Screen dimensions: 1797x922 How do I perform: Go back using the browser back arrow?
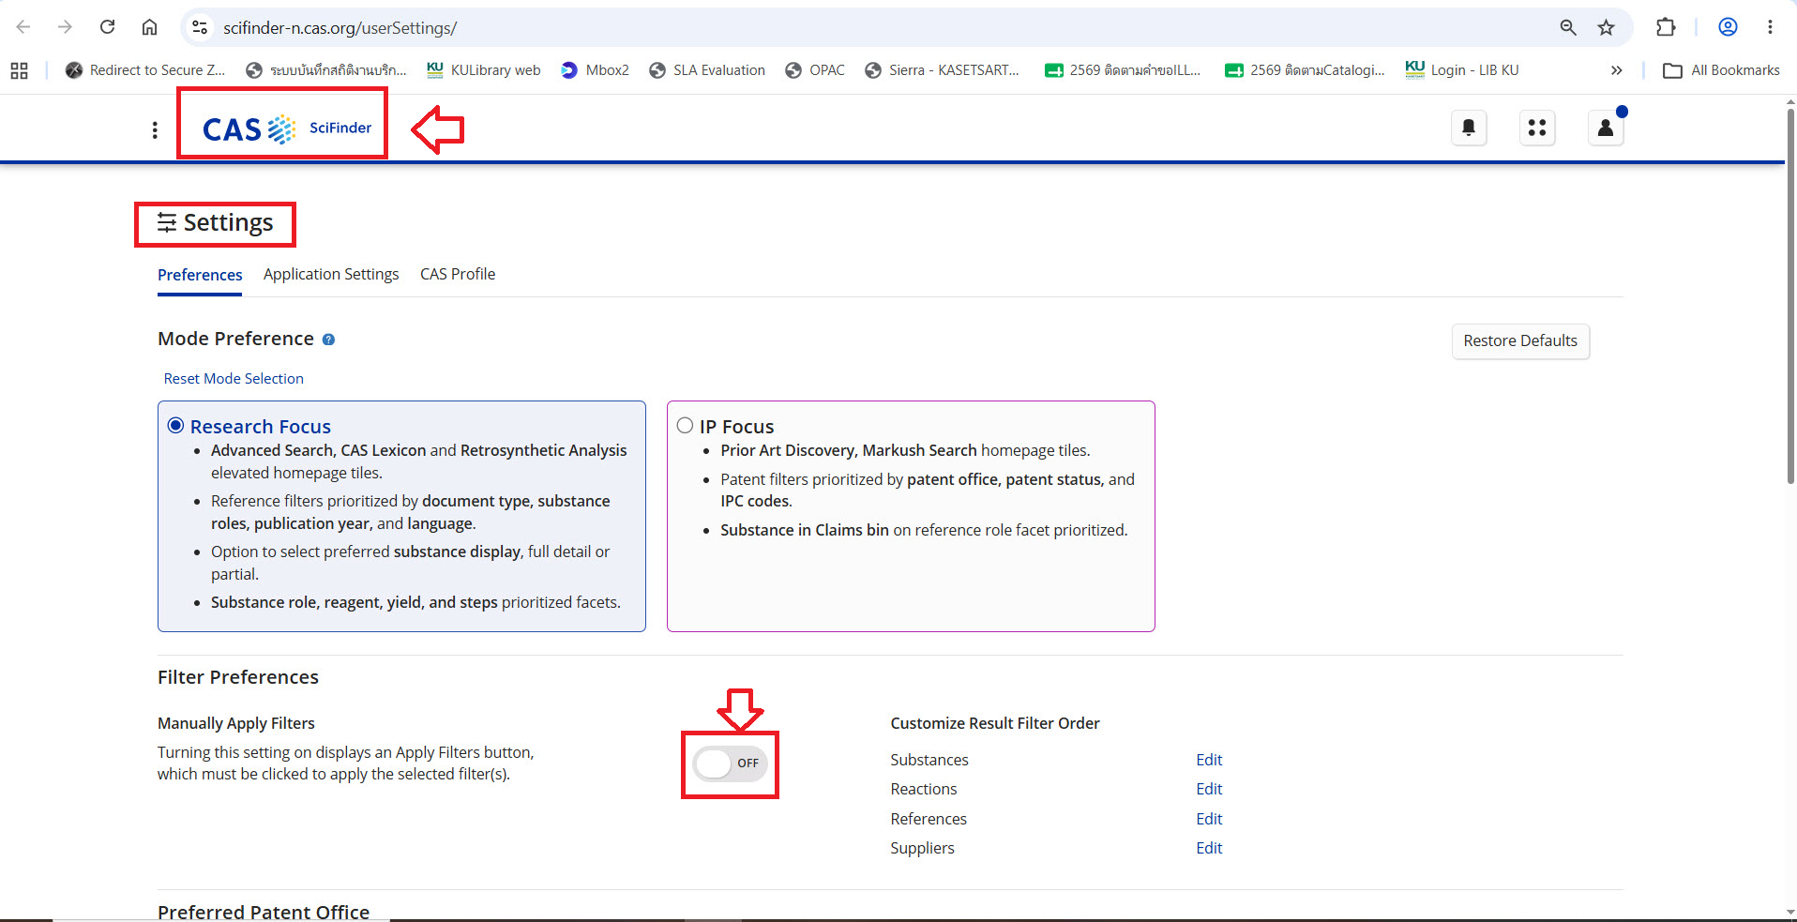[x=23, y=27]
